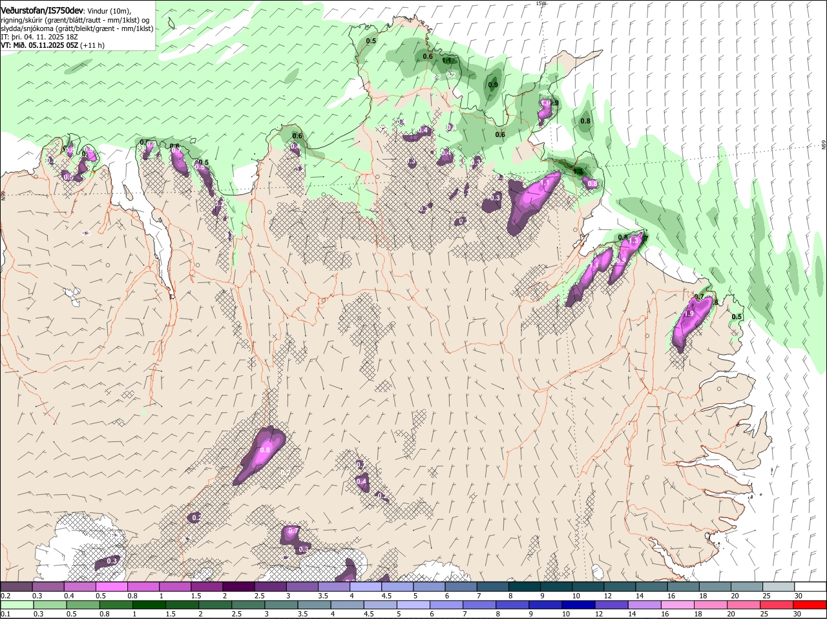The height and width of the screenshot is (619, 827).
Task: Click the '0.8' value inside the southwest purple patch
Action: coord(265,450)
